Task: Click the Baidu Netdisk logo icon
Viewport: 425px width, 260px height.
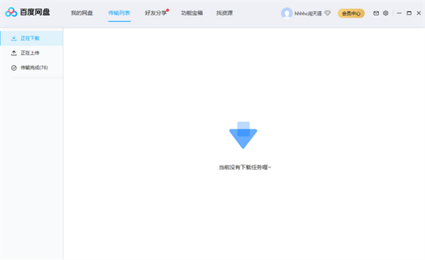Action: [x=11, y=12]
